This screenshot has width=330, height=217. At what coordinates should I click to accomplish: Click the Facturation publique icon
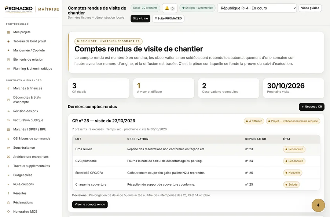[8, 120]
